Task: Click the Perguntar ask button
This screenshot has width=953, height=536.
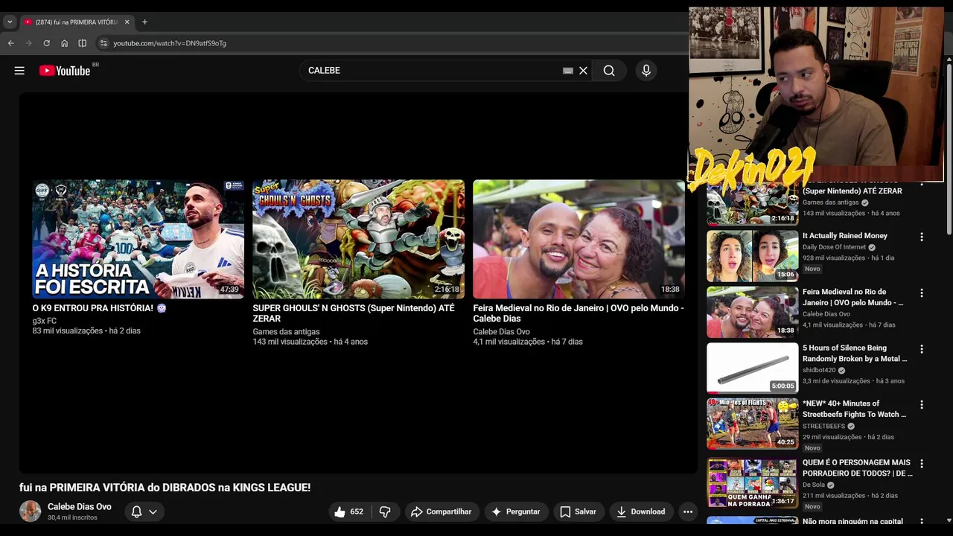Action: [x=515, y=511]
